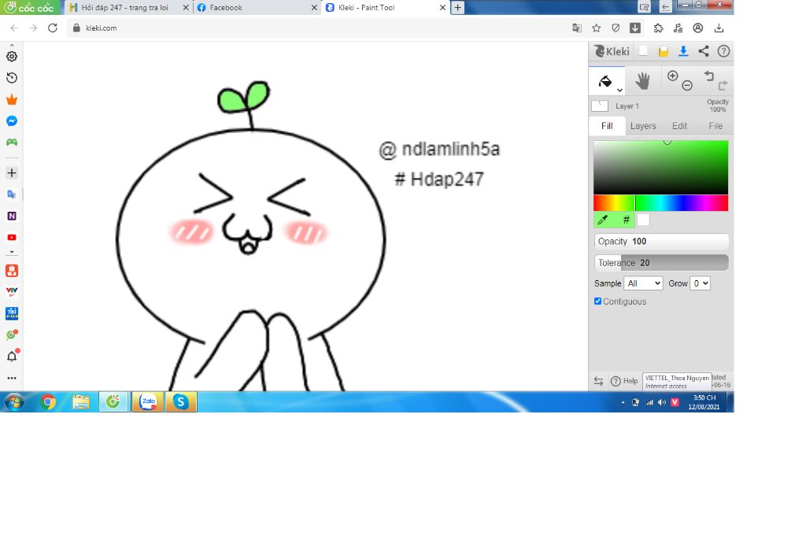806x551 pixels.
Task: Open a new browser tab
Action: 457,8
